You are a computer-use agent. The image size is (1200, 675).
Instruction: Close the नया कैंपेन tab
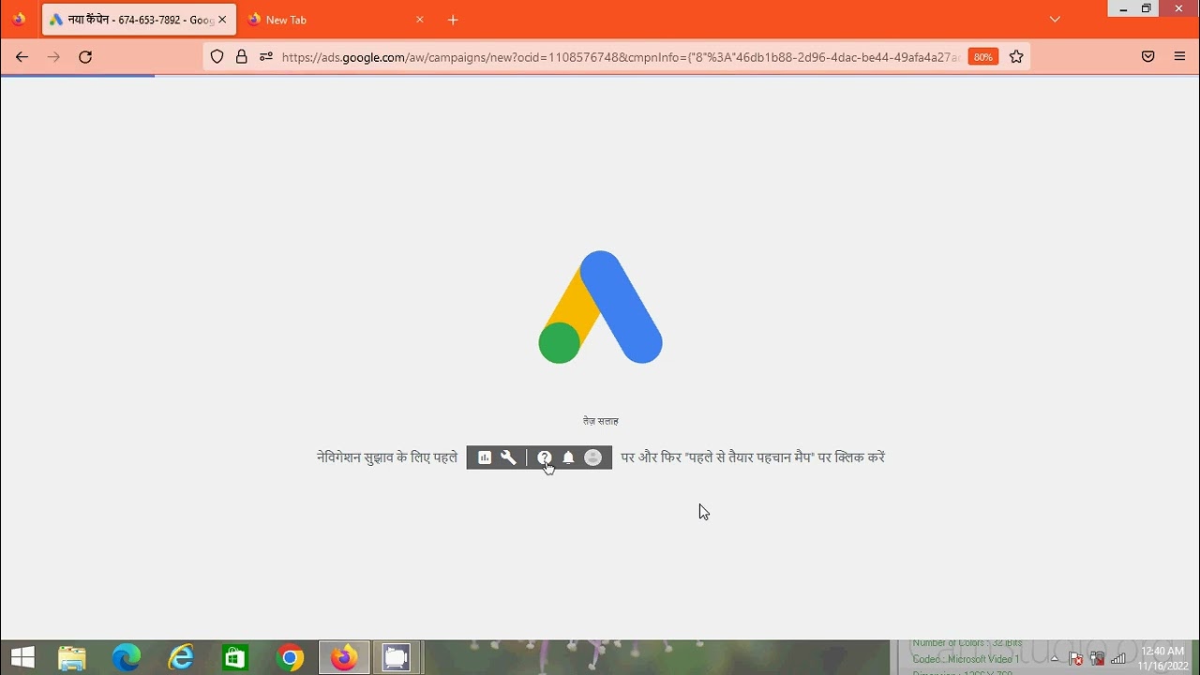[222, 20]
